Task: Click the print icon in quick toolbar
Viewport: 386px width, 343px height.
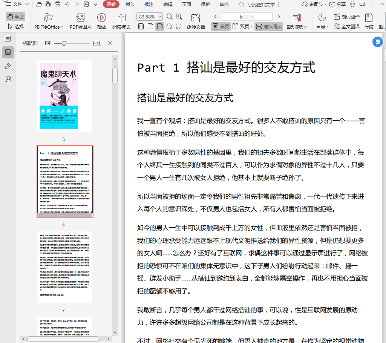Action: 58,5
